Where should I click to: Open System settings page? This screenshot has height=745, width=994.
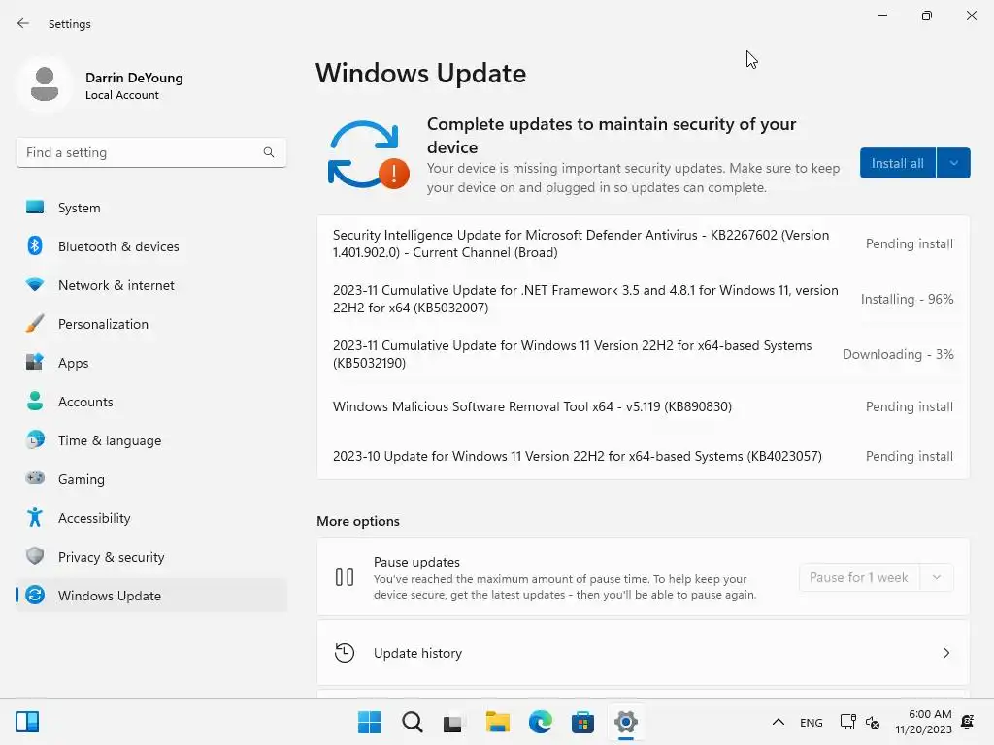pyautogui.click(x=150, y=208)
